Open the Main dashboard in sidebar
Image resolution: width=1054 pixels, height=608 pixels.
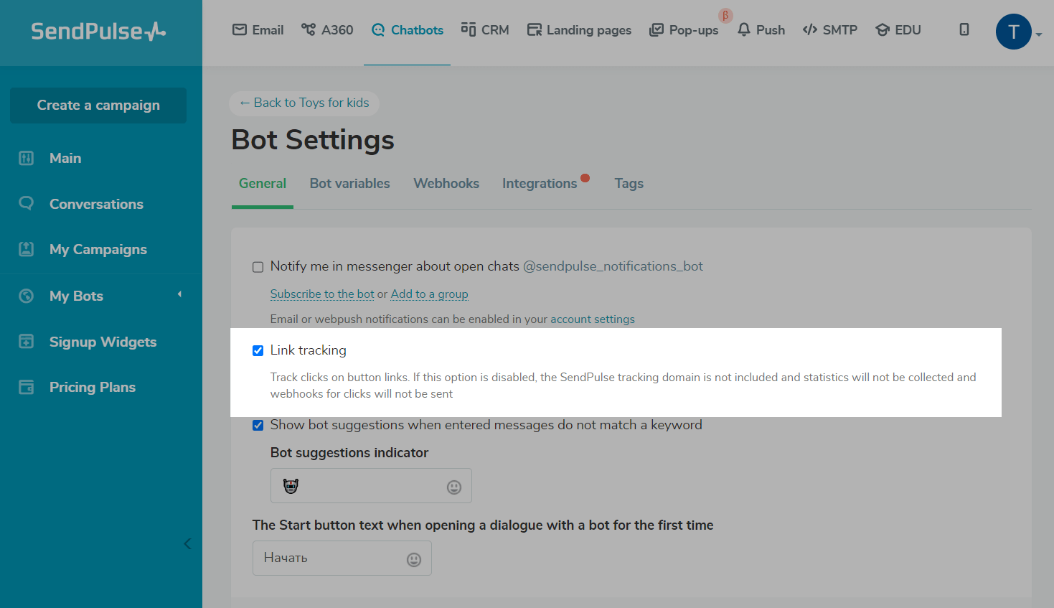coord(65,158)
